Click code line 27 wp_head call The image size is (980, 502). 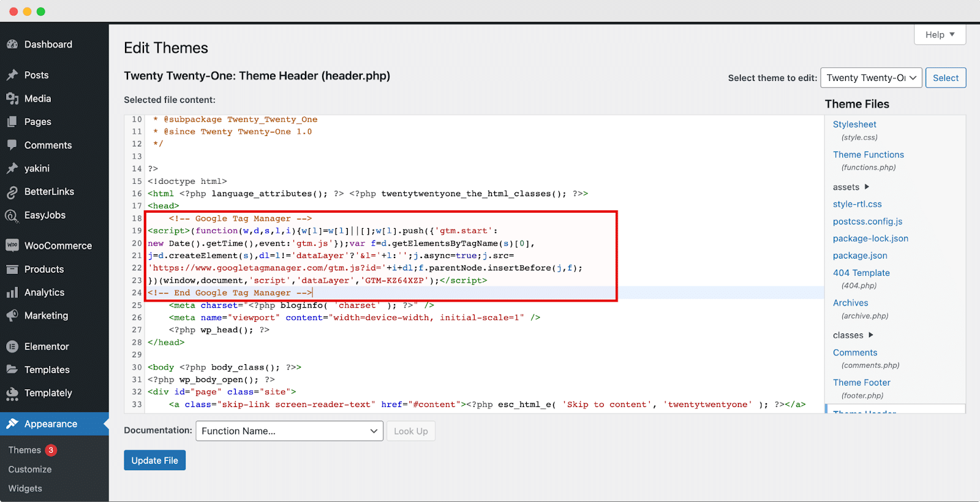[x=219, y=330]
